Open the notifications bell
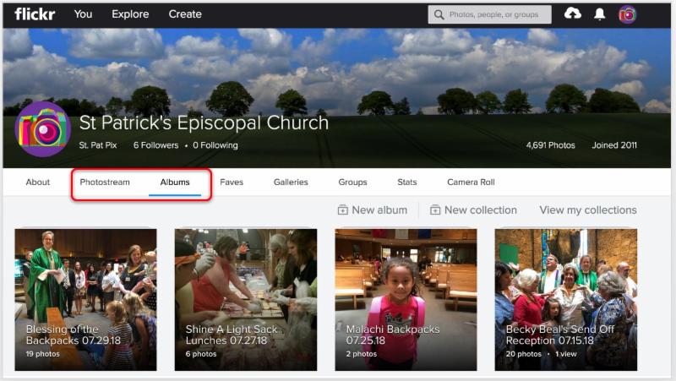The width and height of the screenshot is (676, 381). (600, 14)
